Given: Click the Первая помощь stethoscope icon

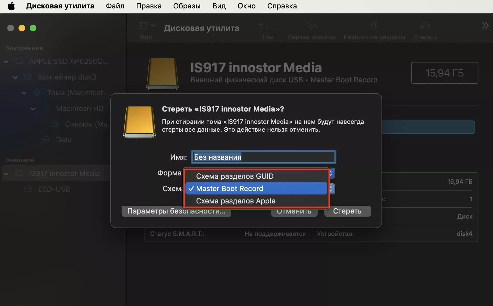Looking at the screenshot, I should [x=311, y=25].
